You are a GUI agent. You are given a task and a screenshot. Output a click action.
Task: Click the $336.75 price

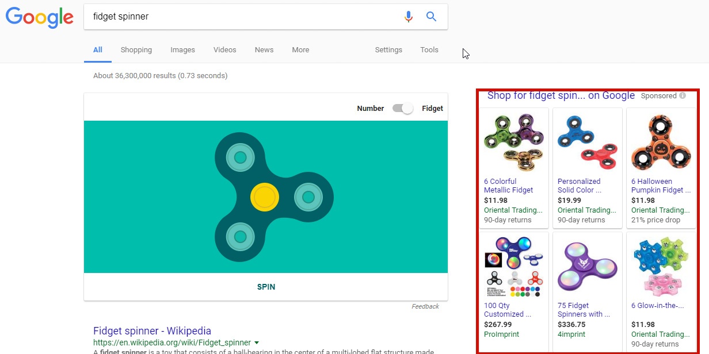(571, 325)
